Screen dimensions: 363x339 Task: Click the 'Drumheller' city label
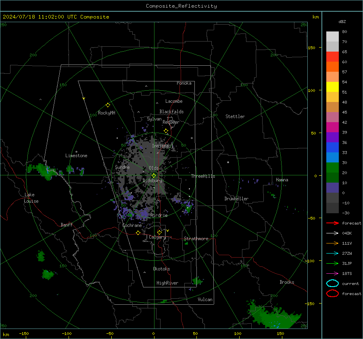coord(236,199)
